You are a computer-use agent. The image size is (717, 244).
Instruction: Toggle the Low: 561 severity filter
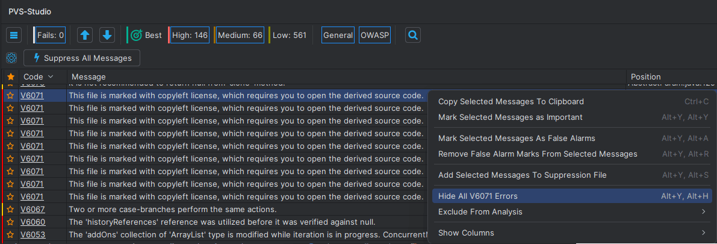point(288,36)
